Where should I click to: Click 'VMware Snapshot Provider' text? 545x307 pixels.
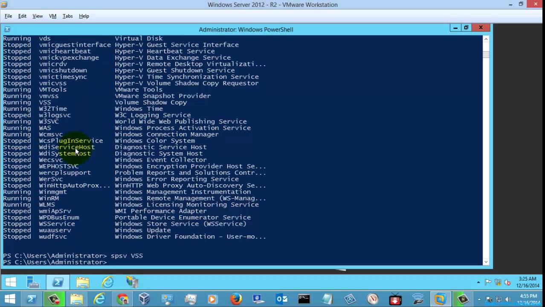pyautogui.click(x=162, y=96)
